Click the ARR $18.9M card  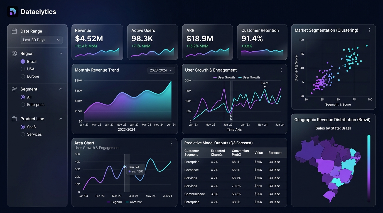click(207, 42)
